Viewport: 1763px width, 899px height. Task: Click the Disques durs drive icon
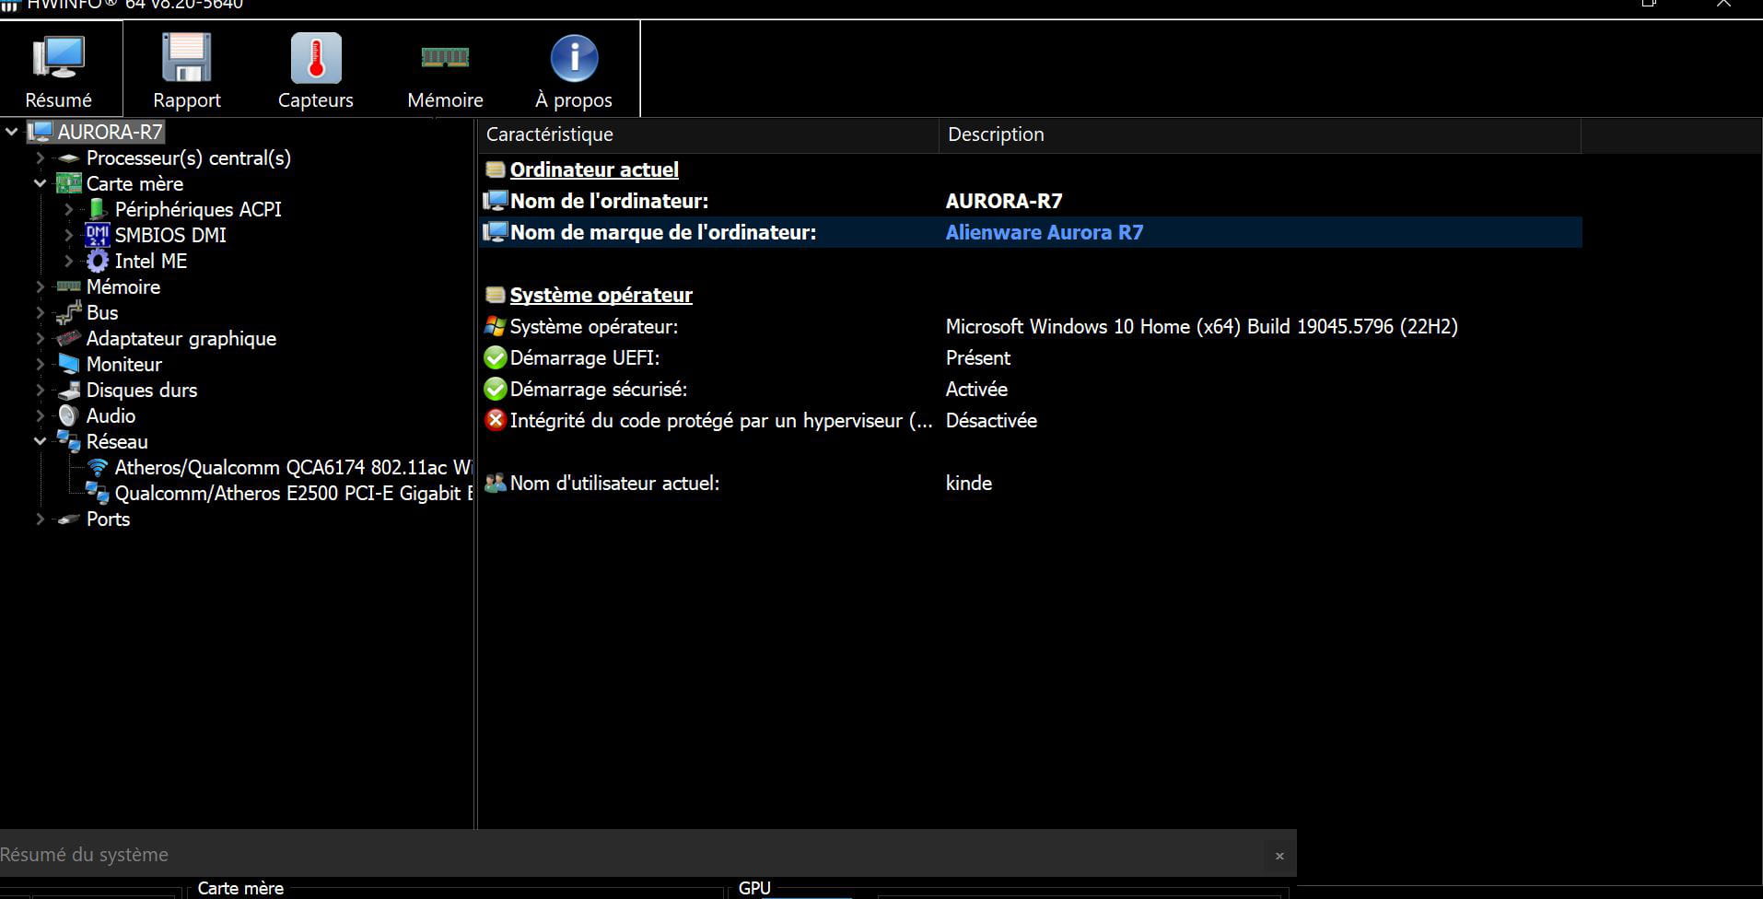pyautogui.click(x=69, y=390)
